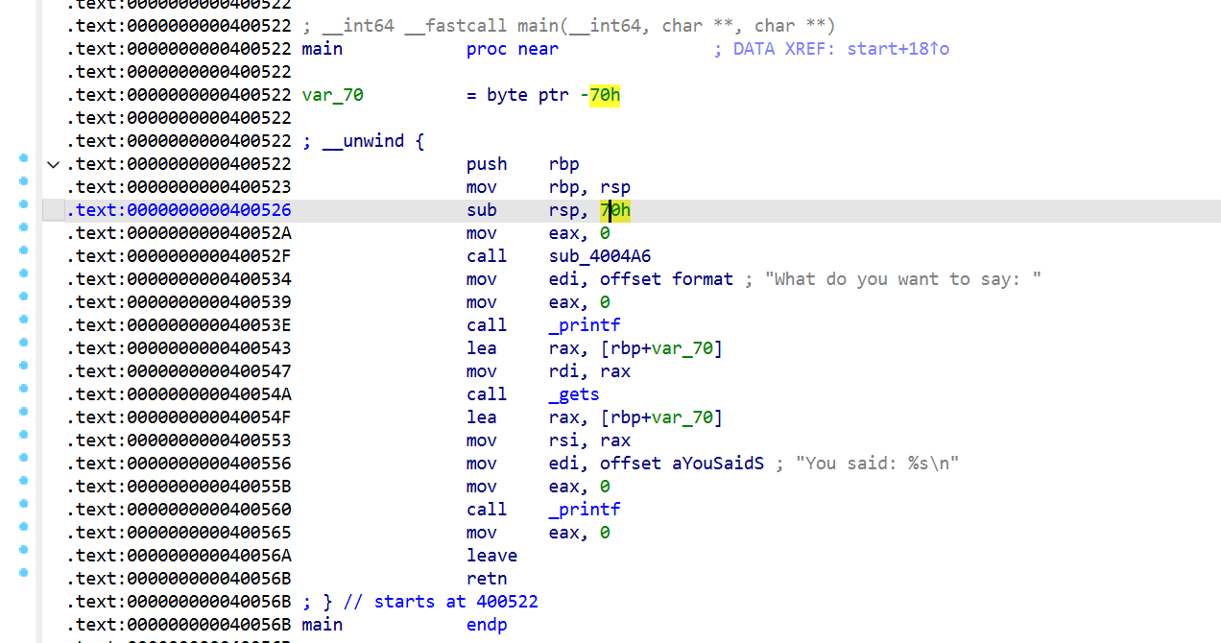Click the push rbp instruction

[x=523, y=164]
